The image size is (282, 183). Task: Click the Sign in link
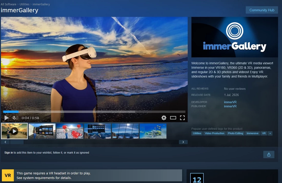(9, 152)
